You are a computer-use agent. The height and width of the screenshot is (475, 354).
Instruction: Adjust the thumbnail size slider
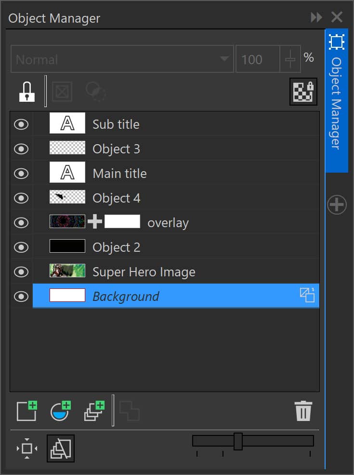point(238,441)
